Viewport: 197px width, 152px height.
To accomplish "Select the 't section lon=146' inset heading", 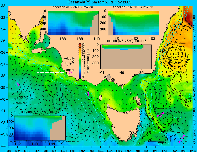I will pos(125,41).
